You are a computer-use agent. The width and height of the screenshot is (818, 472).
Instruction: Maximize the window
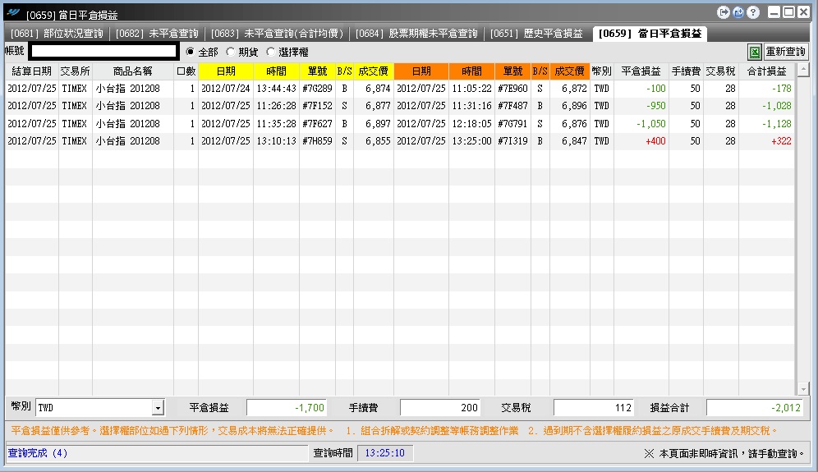tap(788, 12)
